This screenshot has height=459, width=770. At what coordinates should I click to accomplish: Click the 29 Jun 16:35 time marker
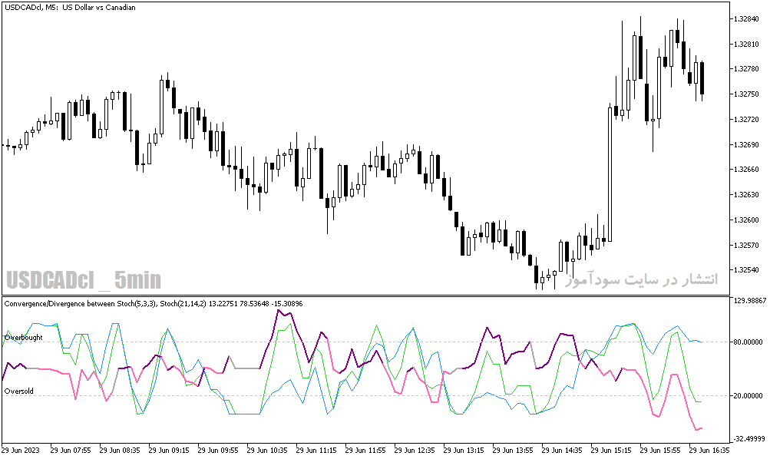point(709,450)
